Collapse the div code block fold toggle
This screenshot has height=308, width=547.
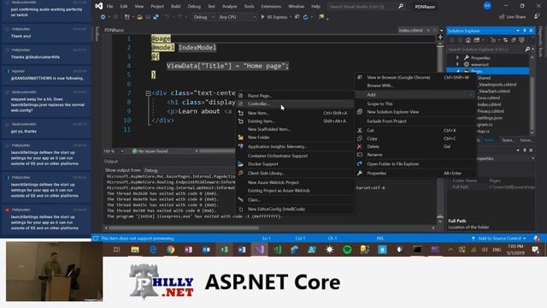pos(148,93)
